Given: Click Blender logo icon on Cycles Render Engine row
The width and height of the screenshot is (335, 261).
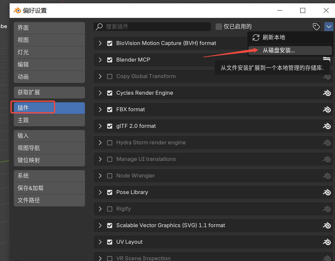Looking at the screenshot, I should click(x=327, y=93).
